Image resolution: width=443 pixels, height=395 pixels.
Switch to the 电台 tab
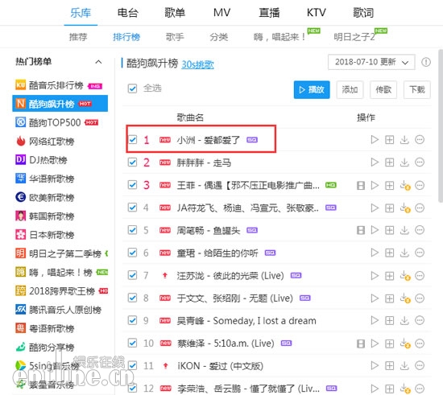(x=128, y=13)
